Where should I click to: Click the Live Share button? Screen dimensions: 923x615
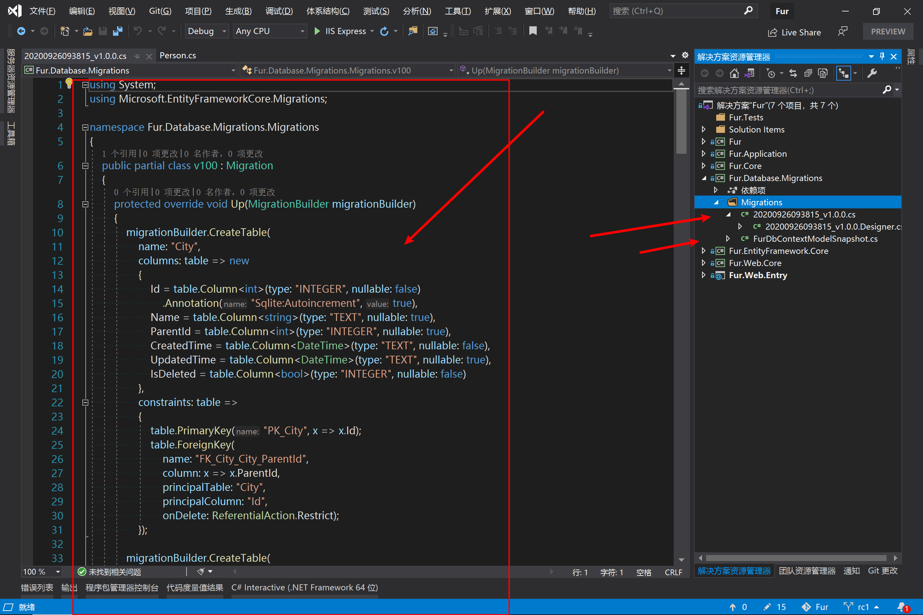794,32
